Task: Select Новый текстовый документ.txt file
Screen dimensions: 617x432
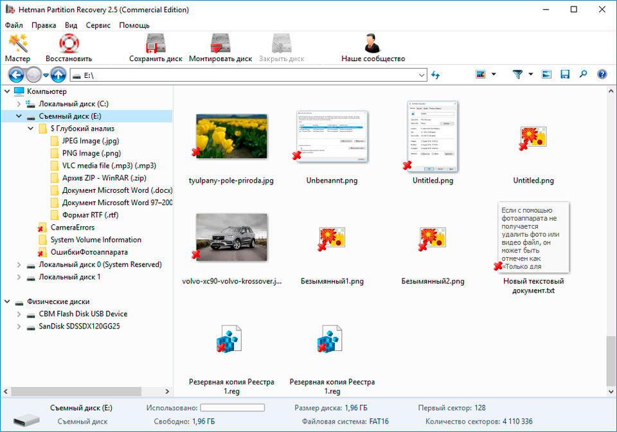Action: (533, 238)
